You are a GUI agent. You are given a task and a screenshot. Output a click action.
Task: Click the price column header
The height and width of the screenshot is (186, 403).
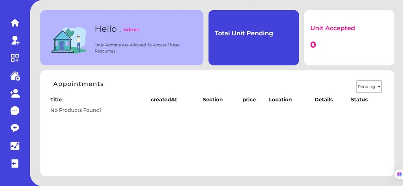point(249,100)
